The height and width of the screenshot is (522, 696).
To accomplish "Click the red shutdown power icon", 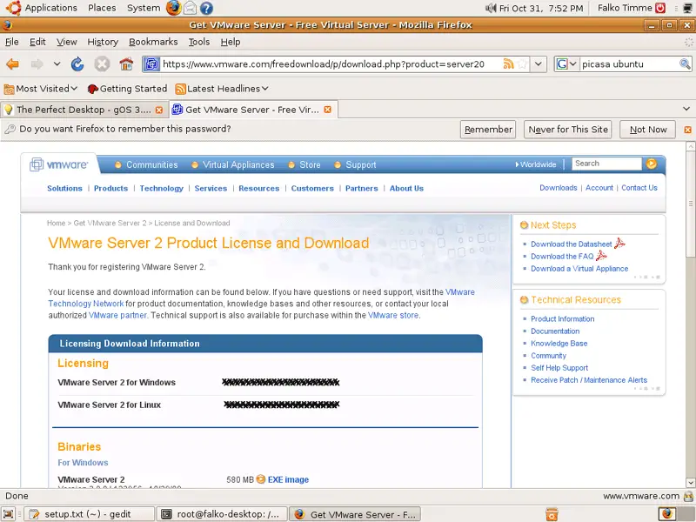I will 660,8.
